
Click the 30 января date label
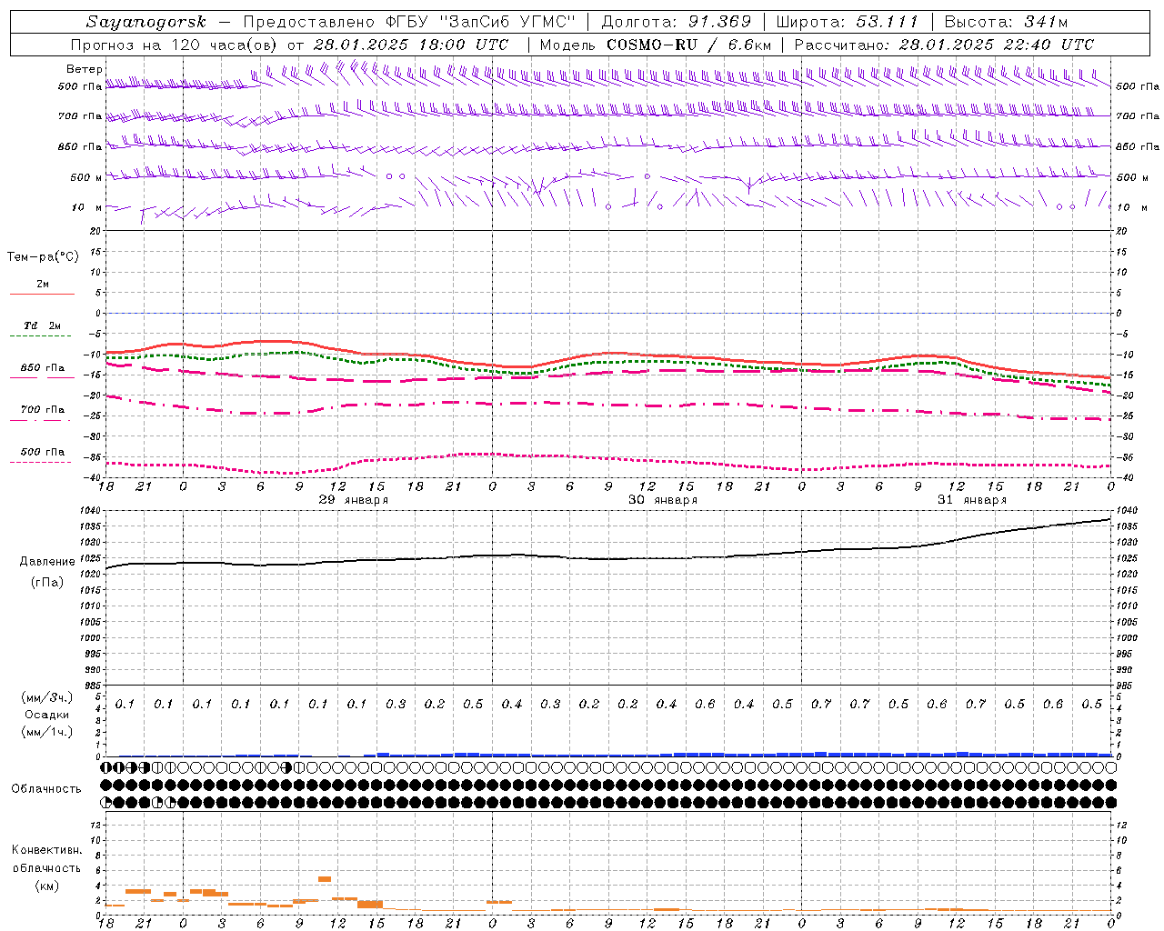pyautogui.click(x=663, y=500)
